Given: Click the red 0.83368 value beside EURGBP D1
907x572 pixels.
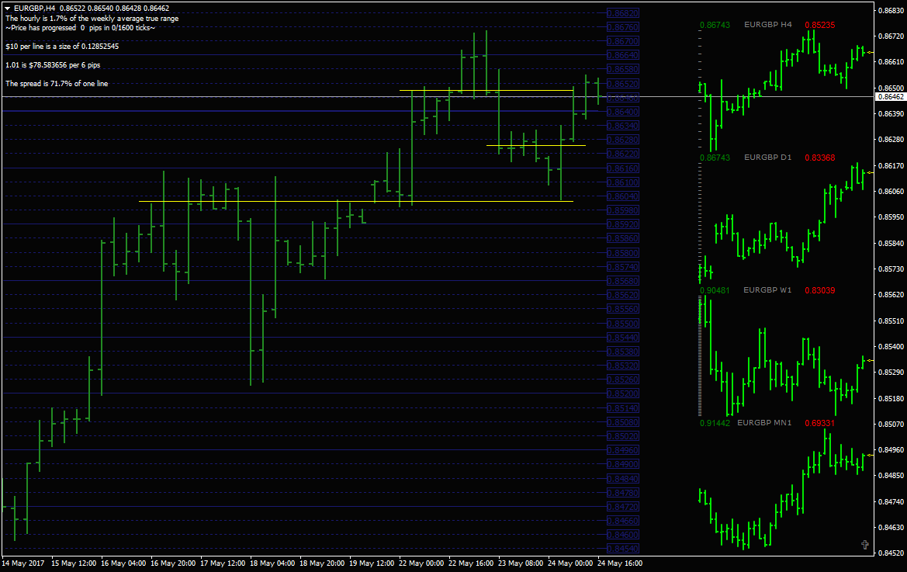Looking at the screenshot, I should (819, 158).
